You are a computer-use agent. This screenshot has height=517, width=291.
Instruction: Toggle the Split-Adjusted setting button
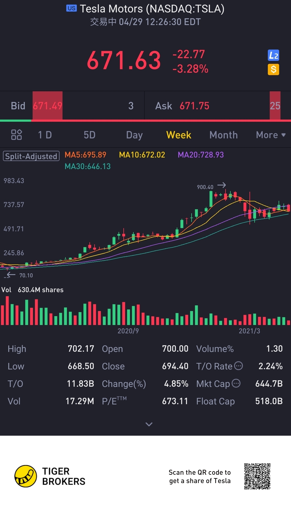[x=31, y=156]
